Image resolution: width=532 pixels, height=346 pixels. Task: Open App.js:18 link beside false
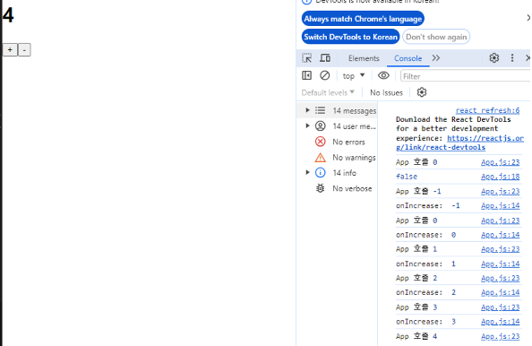[500, 177]
